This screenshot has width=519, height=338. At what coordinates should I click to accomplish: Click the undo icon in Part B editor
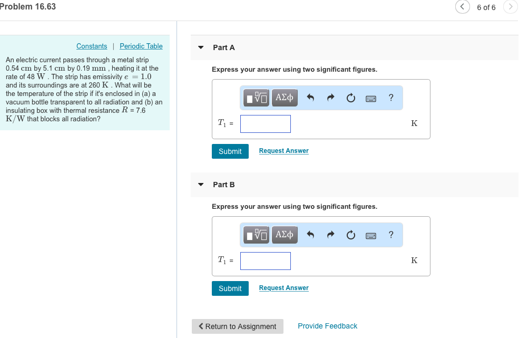click(x=310, y=235)
